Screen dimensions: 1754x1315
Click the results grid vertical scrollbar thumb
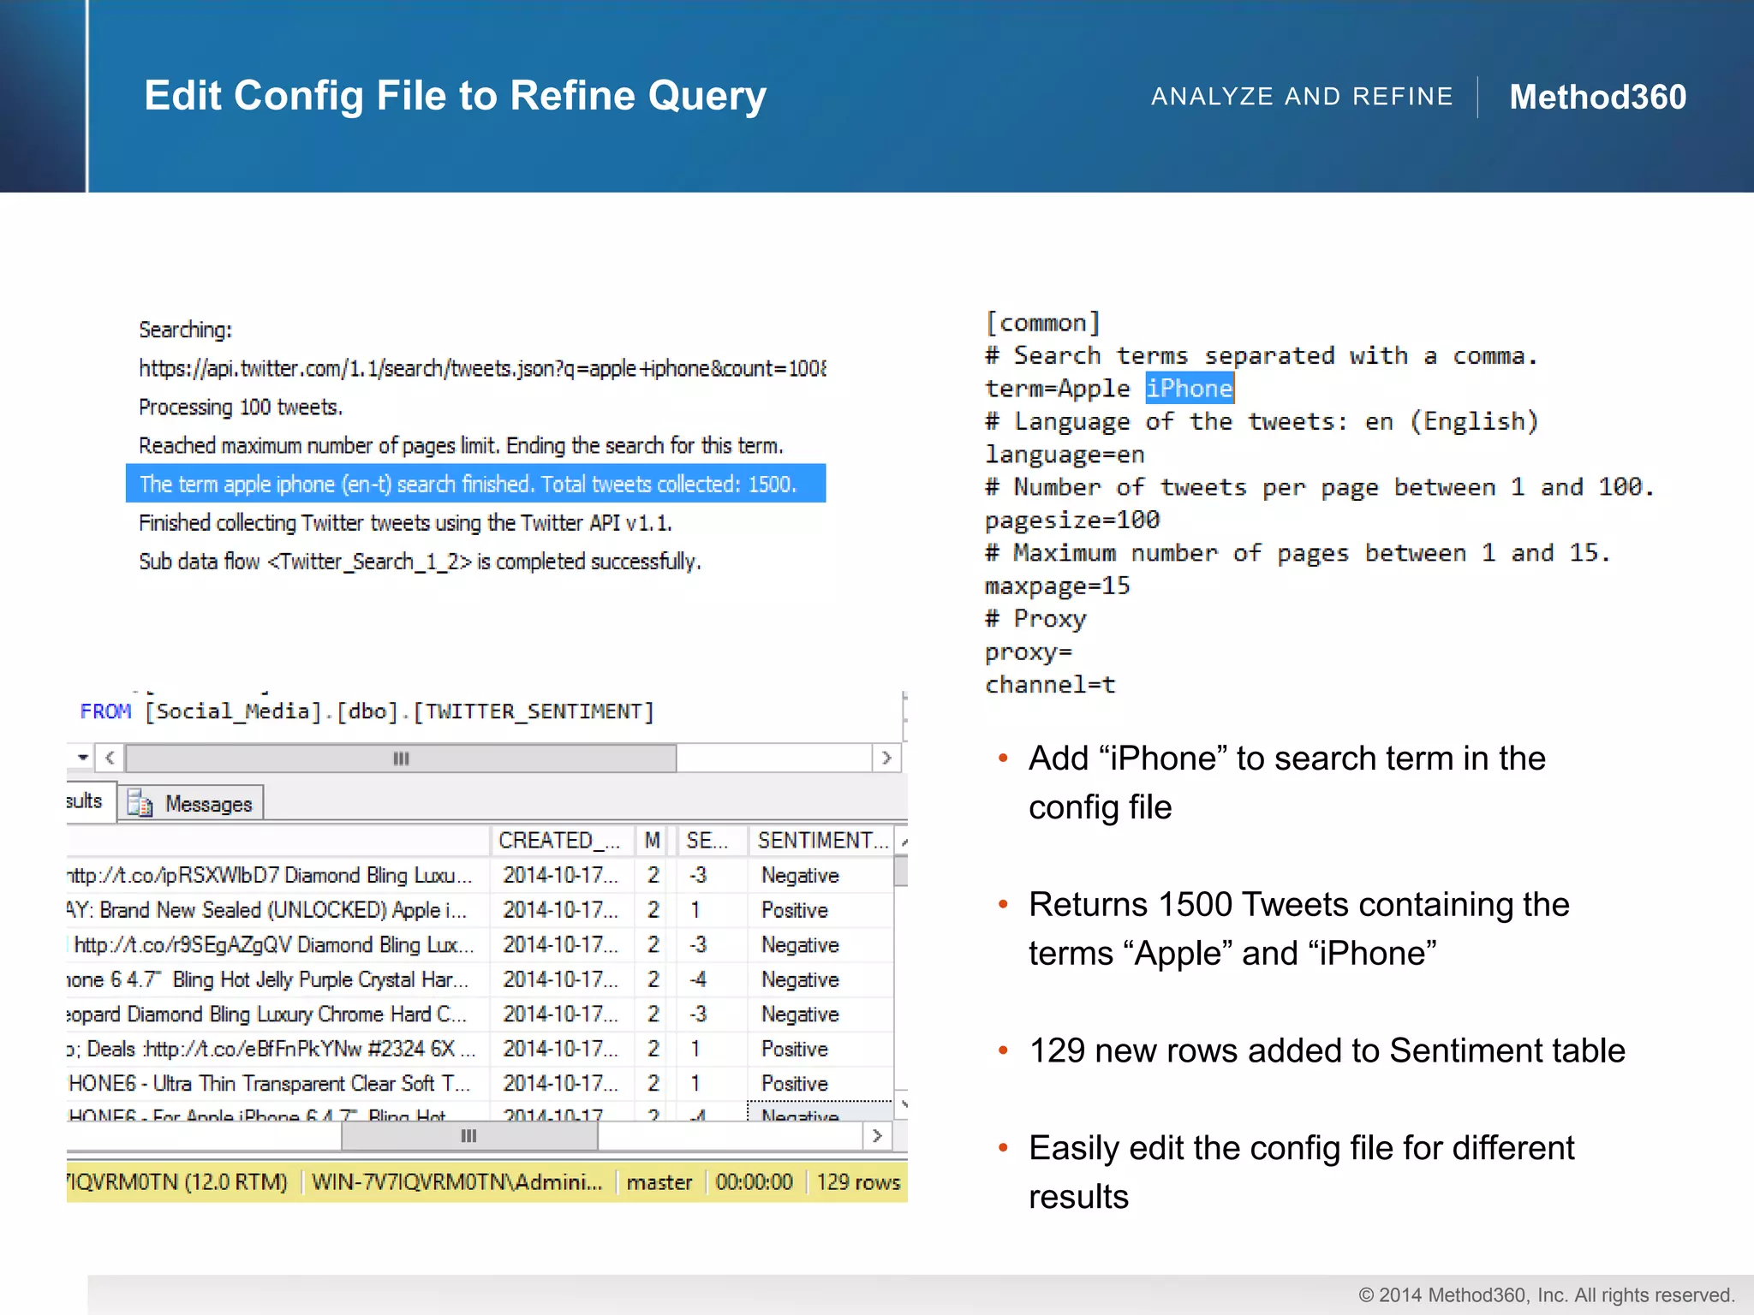(901, 869)
